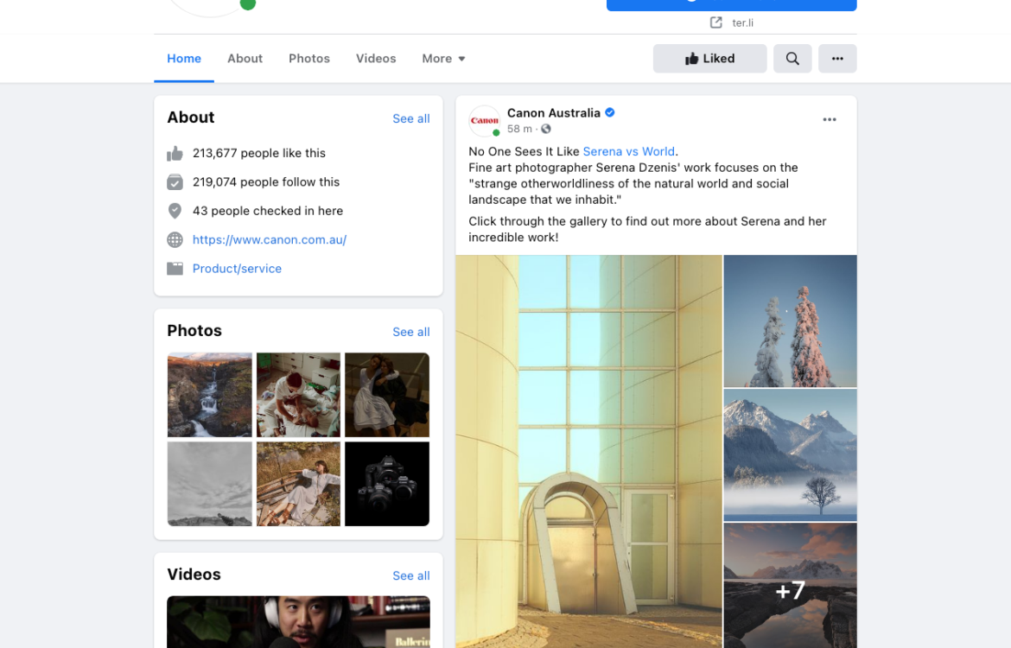Open the Product/service category link

tap(237, 269)
